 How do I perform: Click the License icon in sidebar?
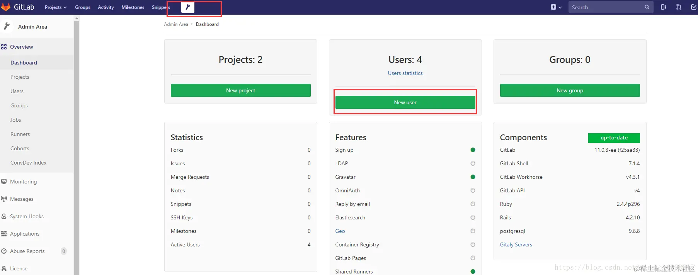[4, 268]
